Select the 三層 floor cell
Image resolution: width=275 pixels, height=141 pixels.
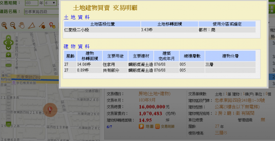tap(230, 64)
